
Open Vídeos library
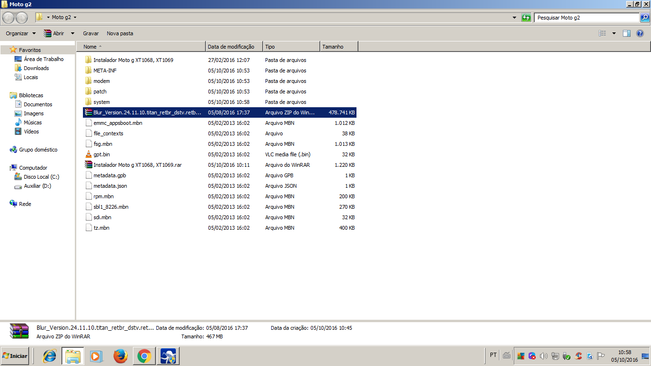point(31,132)
